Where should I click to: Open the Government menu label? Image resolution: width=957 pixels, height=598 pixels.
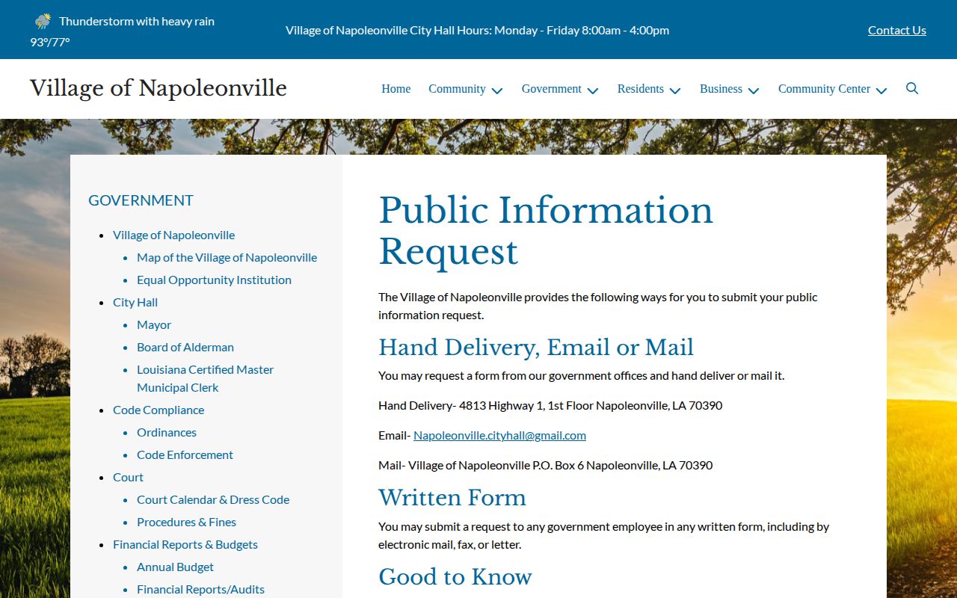click(x=551, y=88)
